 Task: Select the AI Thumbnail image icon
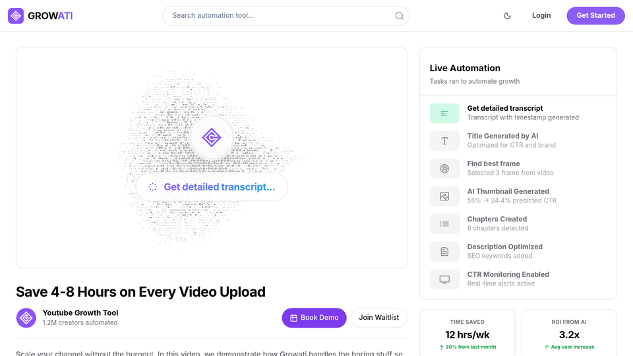tap(444, 196)
